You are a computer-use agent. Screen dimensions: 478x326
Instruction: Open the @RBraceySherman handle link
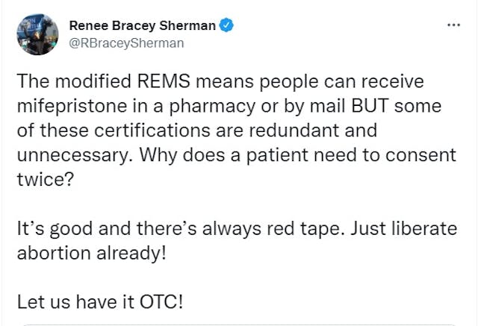(126, 43)
